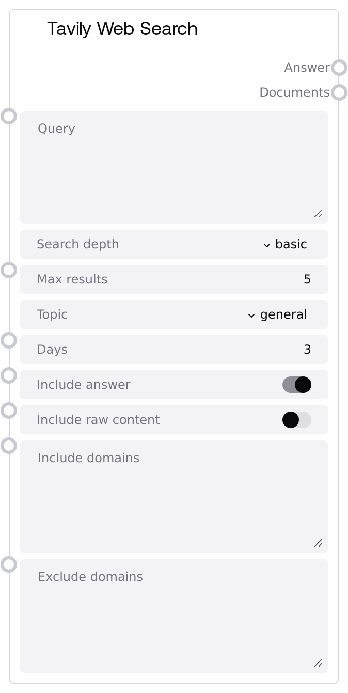Enable the Include raw content toggle
The width and height of the screenshot is (348, 693).
pos(297,420)
